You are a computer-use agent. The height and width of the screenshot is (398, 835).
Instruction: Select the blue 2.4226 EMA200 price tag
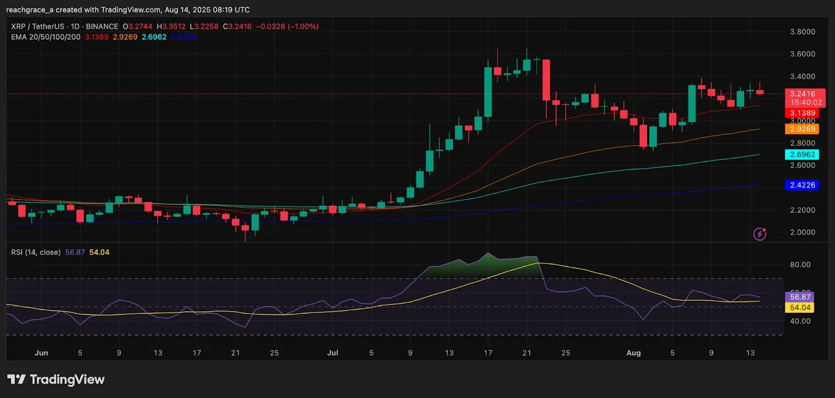pos(802,185)
